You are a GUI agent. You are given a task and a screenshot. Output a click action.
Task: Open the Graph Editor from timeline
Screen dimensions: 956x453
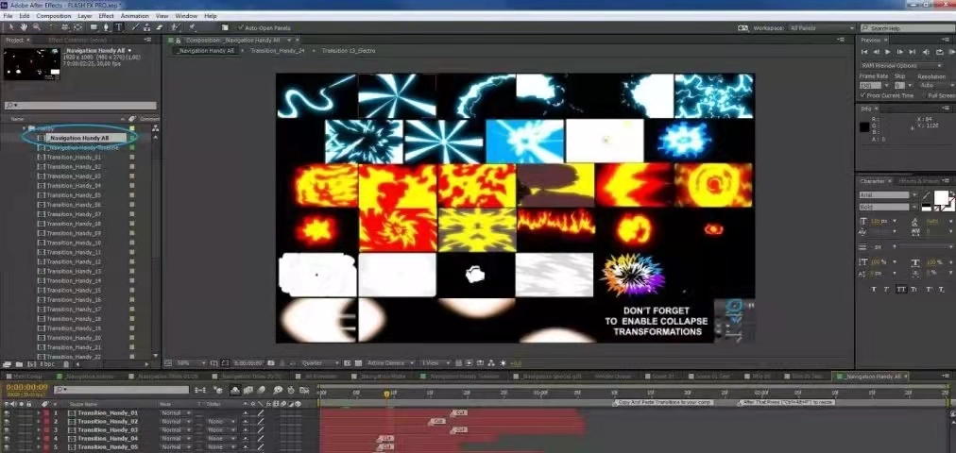click(304, 390)
